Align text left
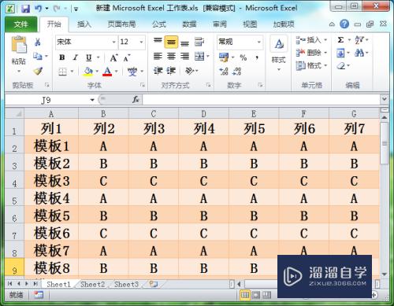Screen dimensions: 394x306 click(x=158, y=56)
